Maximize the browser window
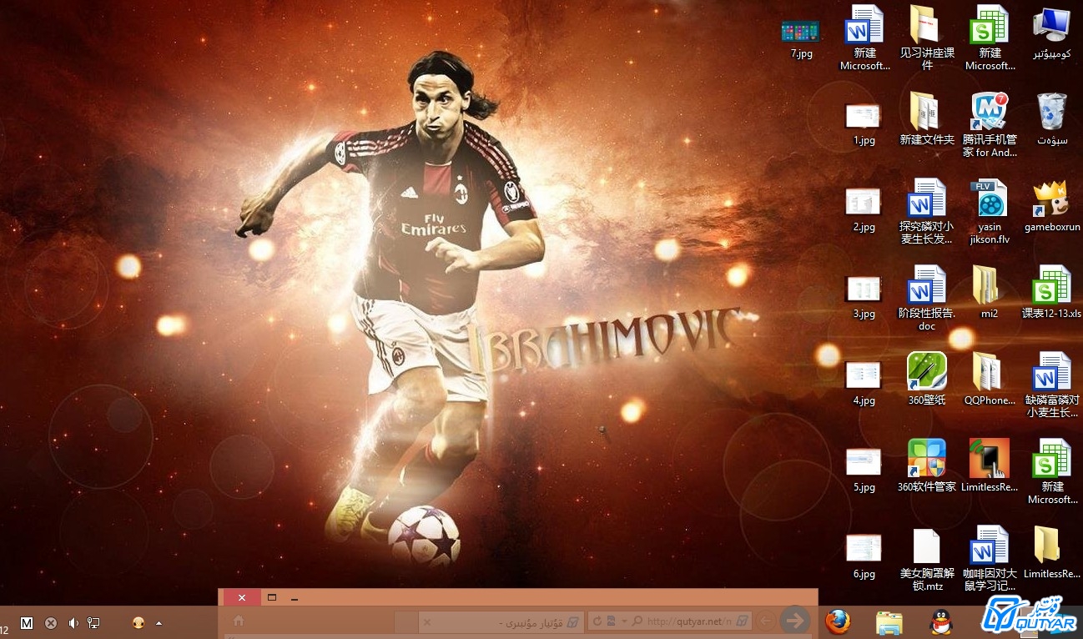 (271, 597)
